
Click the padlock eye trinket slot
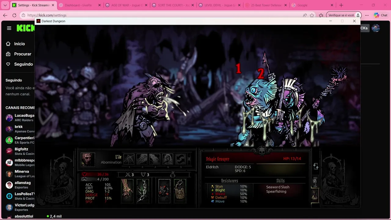(180, 190)
